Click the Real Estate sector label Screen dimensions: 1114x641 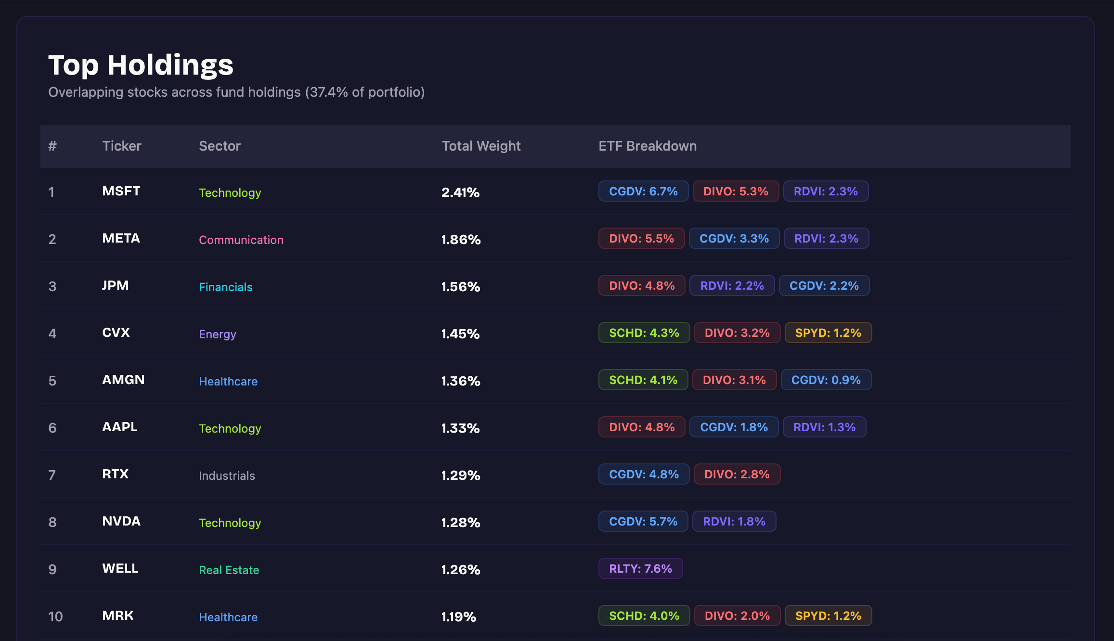(229, 570)
